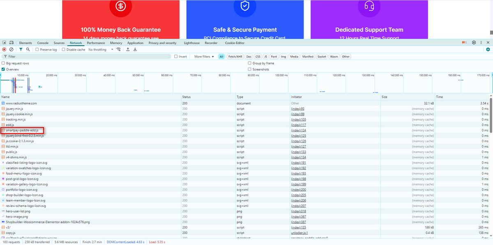Go to the Application tab
Image resolution: width=493 pixels, height=245 pixels.
[135, 43]
